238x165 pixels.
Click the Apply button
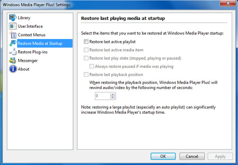pyautogui.click(x=220, y=156)
